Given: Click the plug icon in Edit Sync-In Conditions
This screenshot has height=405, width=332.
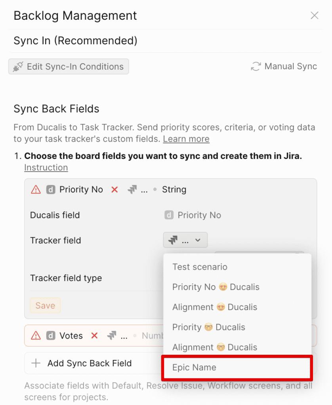Looking at the screenshot, I should click(18, 66).
